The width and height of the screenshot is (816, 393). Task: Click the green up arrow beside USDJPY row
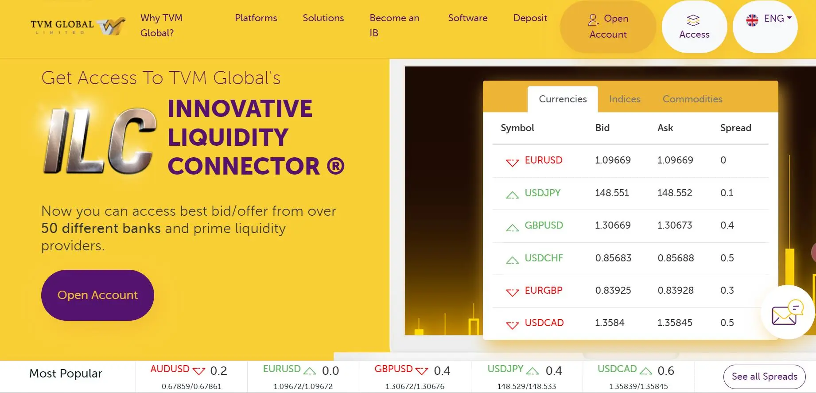(x=512, y=195)
